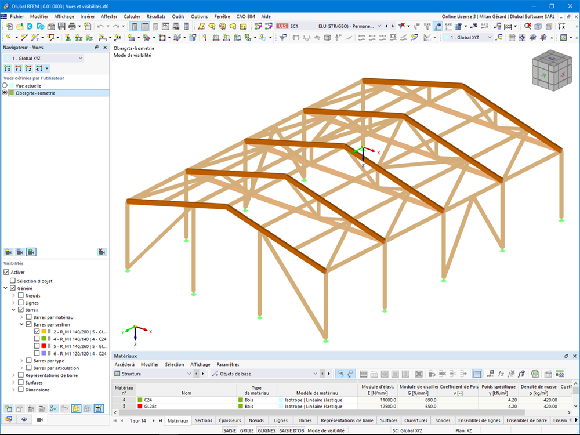Collapse the Barres par section branch
The width and height of the screenshot is (580, 435).
21,325
